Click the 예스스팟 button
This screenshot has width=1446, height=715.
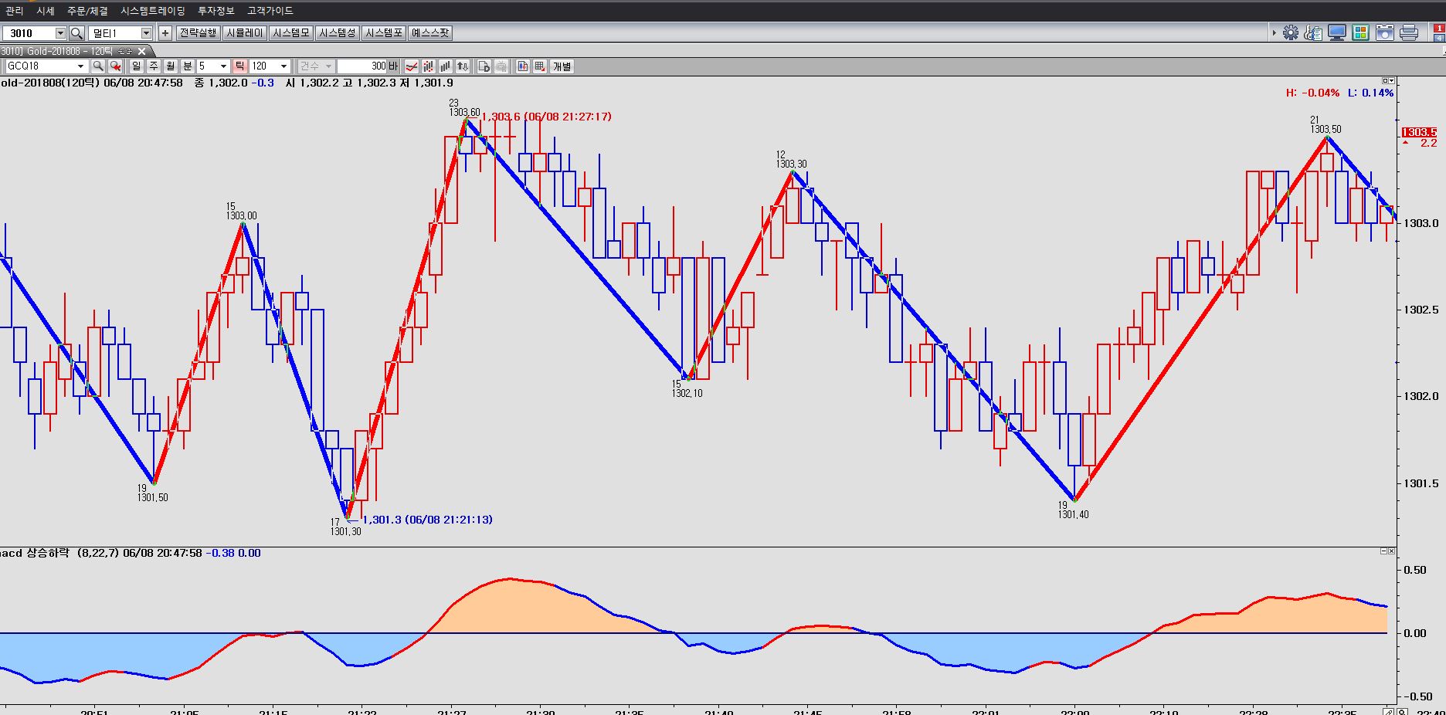pos(430,33)
